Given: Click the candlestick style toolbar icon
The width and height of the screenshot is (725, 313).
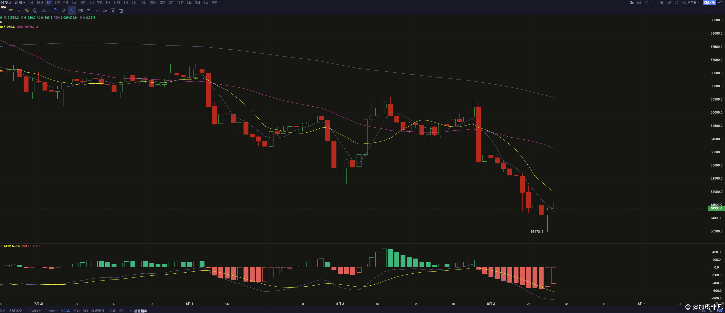Looking at the screenshot, I should [80, 11].
